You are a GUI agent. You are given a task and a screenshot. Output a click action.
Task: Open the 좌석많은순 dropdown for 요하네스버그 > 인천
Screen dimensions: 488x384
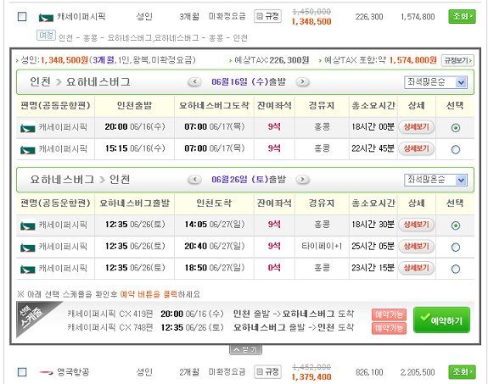435,180
